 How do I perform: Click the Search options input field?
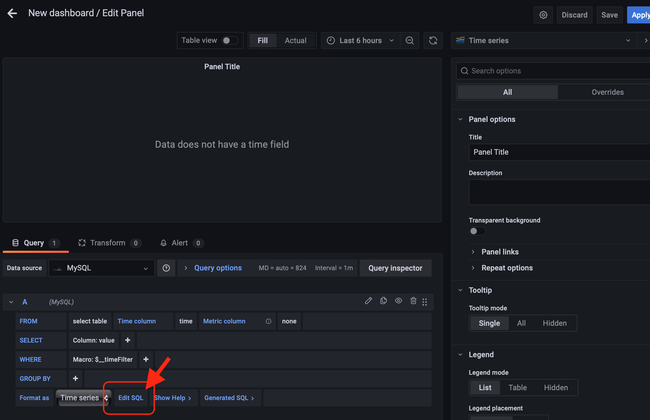click(x=557, y=71)
